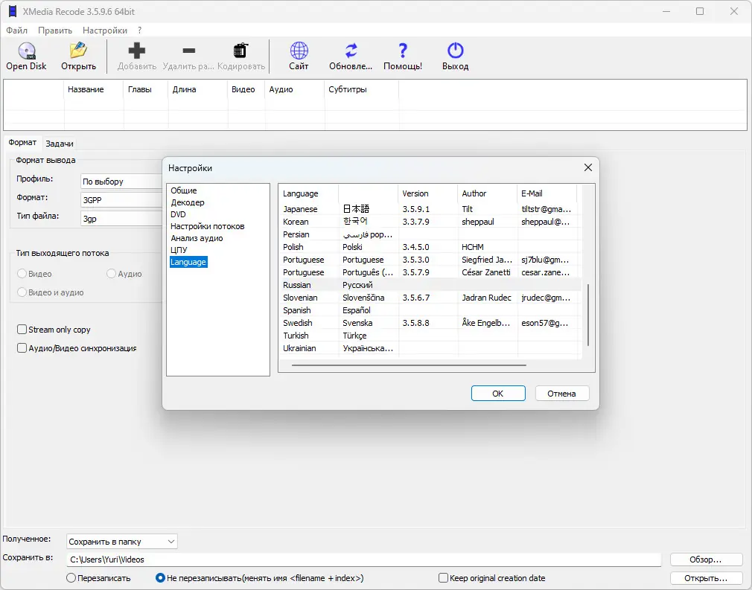Click the Удалить minus icon

[x=189, y=51]
